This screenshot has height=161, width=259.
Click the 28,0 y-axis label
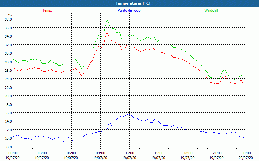coord(9,62)
